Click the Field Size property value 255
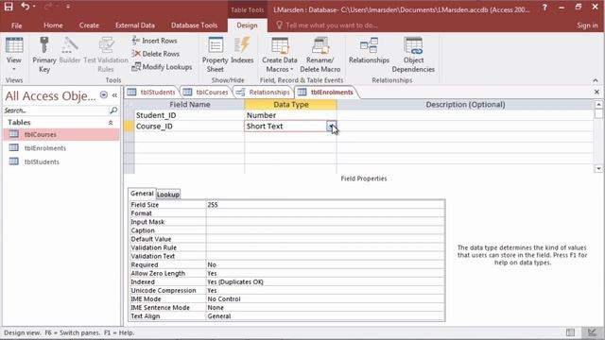Screen dimensions: 605x340 coord(325,205)
